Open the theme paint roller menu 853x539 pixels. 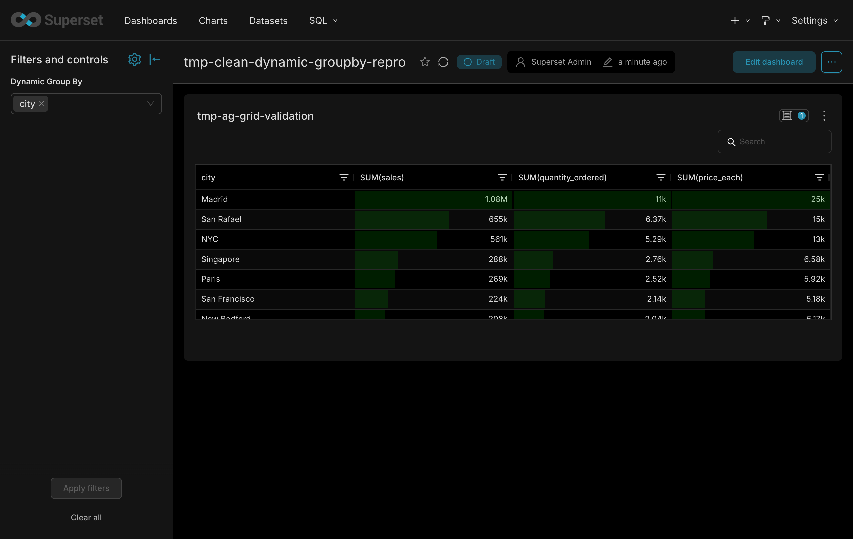(765, 20)
